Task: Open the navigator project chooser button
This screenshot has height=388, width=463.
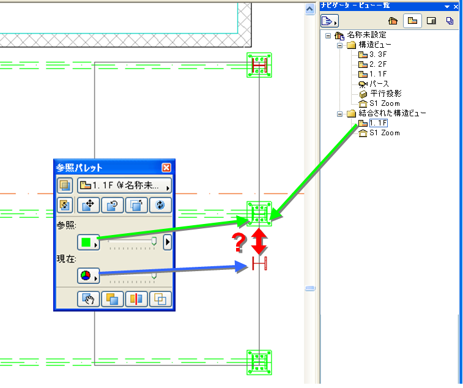Action: pos(330,21)
